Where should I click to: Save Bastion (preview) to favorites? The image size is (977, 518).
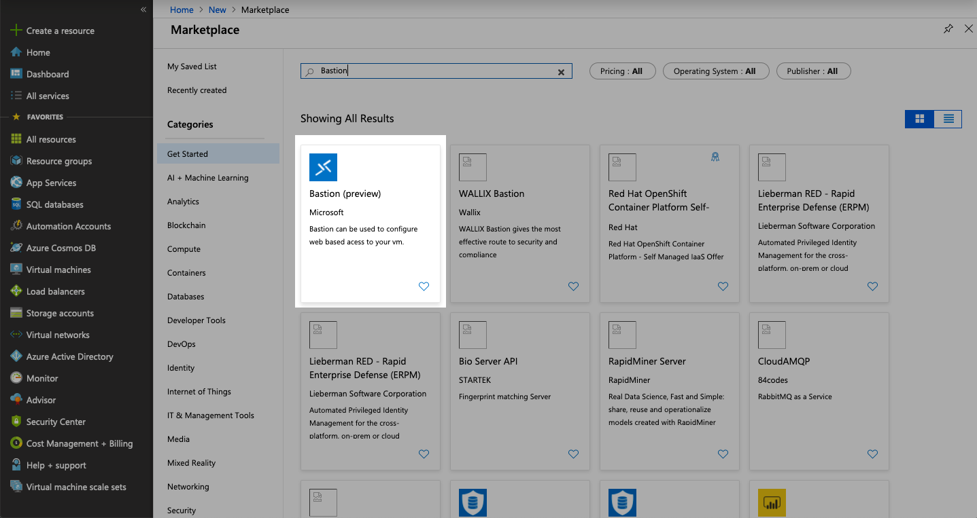(x=424, y=286)
